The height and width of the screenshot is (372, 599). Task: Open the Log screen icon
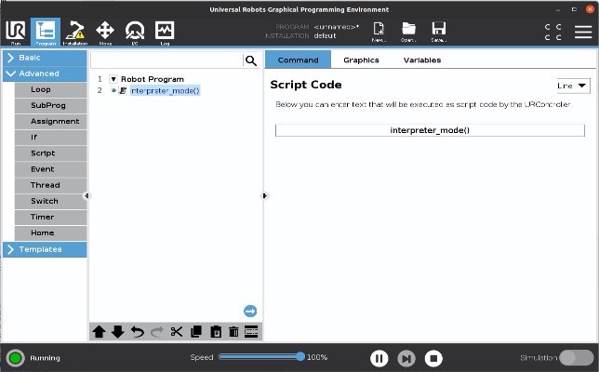[165, 33]
